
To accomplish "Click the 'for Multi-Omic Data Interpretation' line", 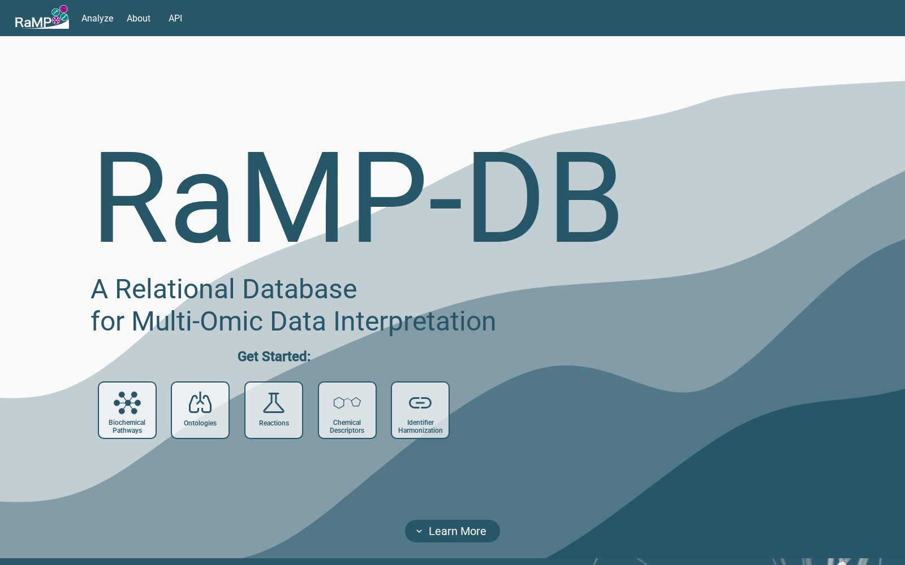I will click(294, 321).
